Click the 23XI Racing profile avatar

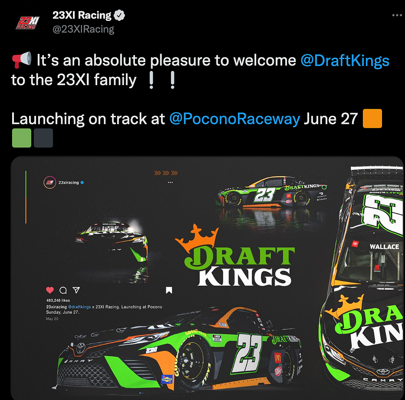[x=28, y=23]
